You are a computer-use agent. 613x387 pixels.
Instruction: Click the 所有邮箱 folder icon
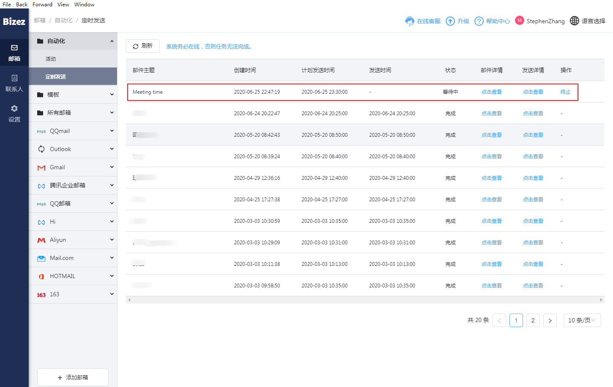[x=40, y=113]
